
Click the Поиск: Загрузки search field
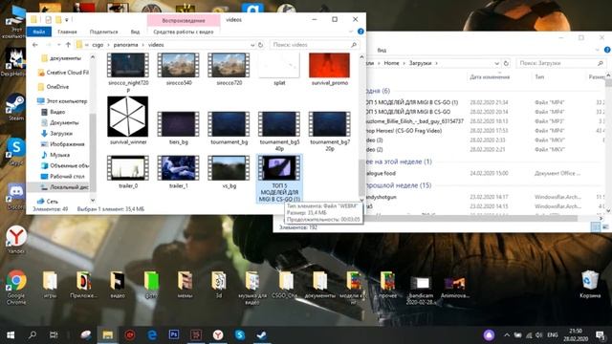(560, 63)
